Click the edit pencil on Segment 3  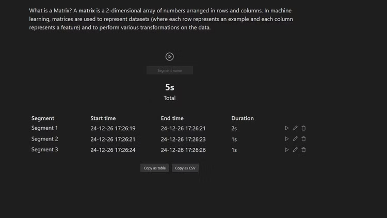(x=295, y=150)
